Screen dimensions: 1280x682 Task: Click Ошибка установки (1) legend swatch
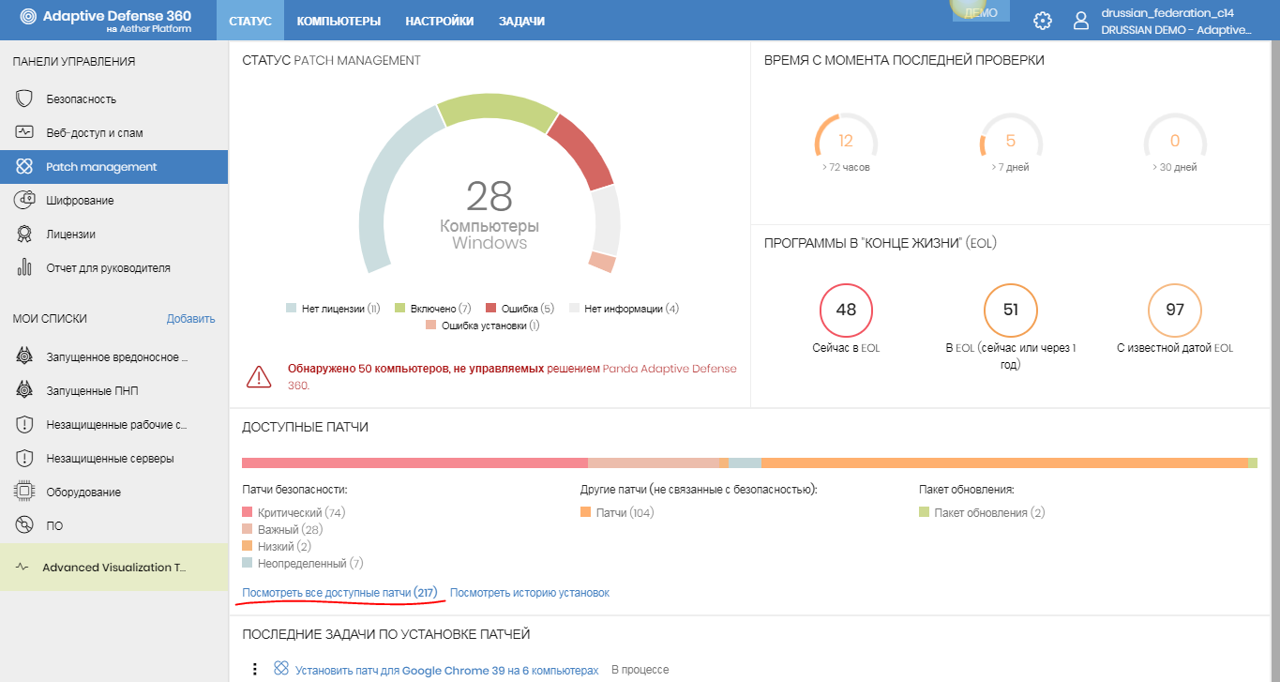(431, 325)
